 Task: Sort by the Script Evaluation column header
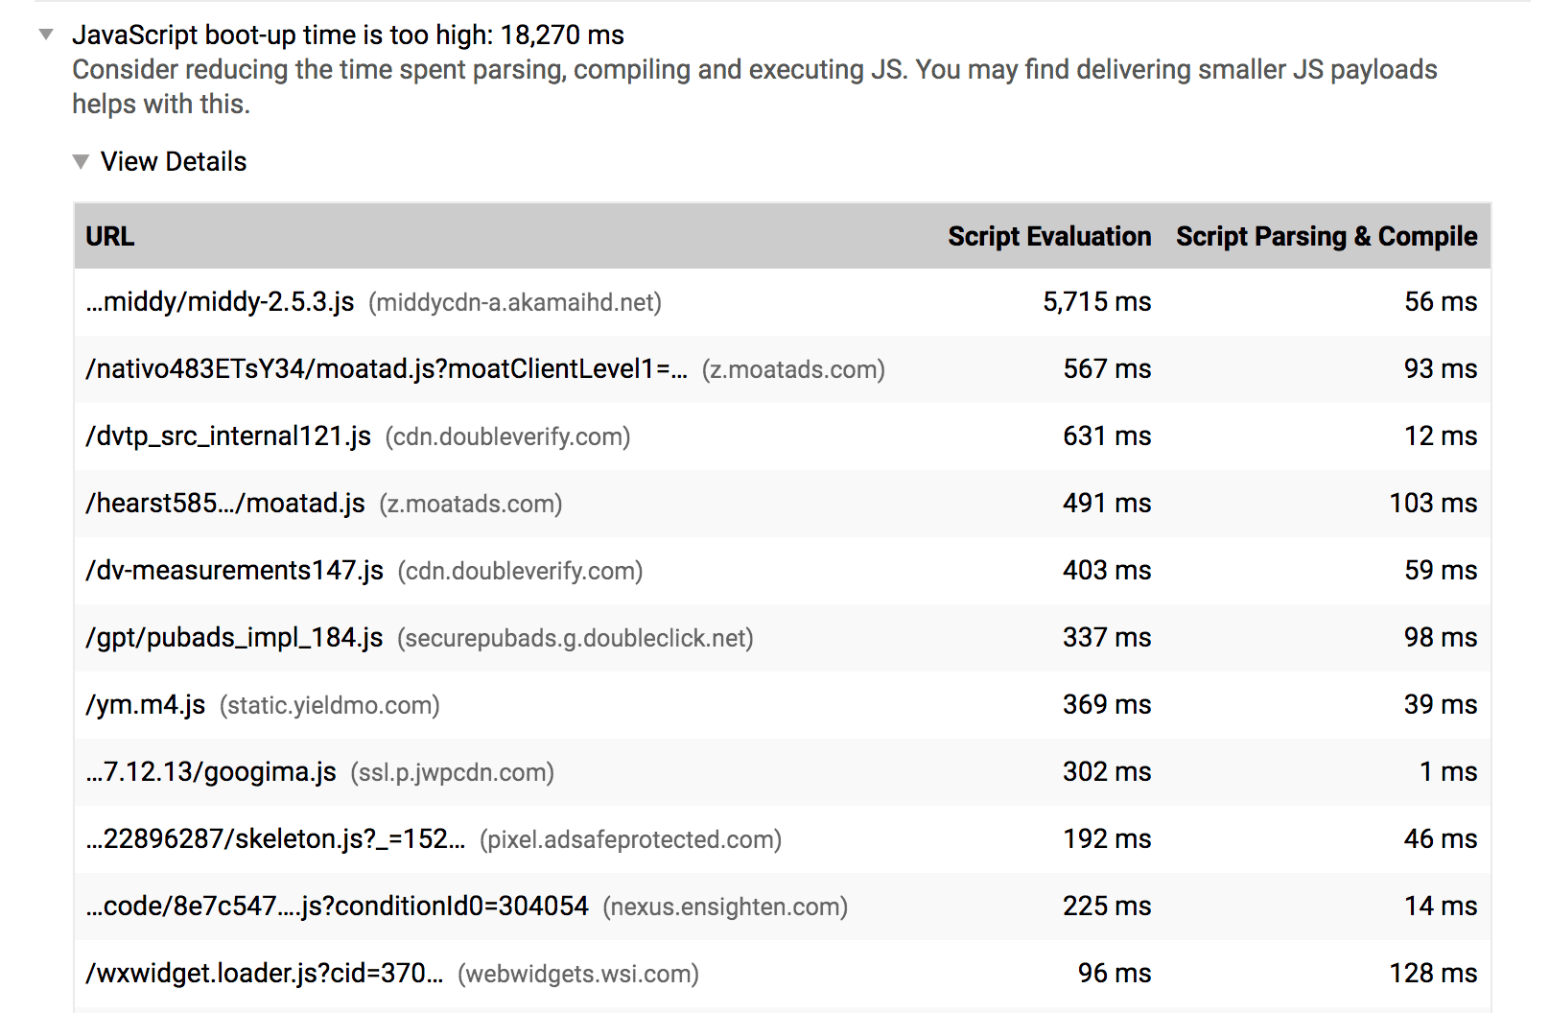(1049, 237)
